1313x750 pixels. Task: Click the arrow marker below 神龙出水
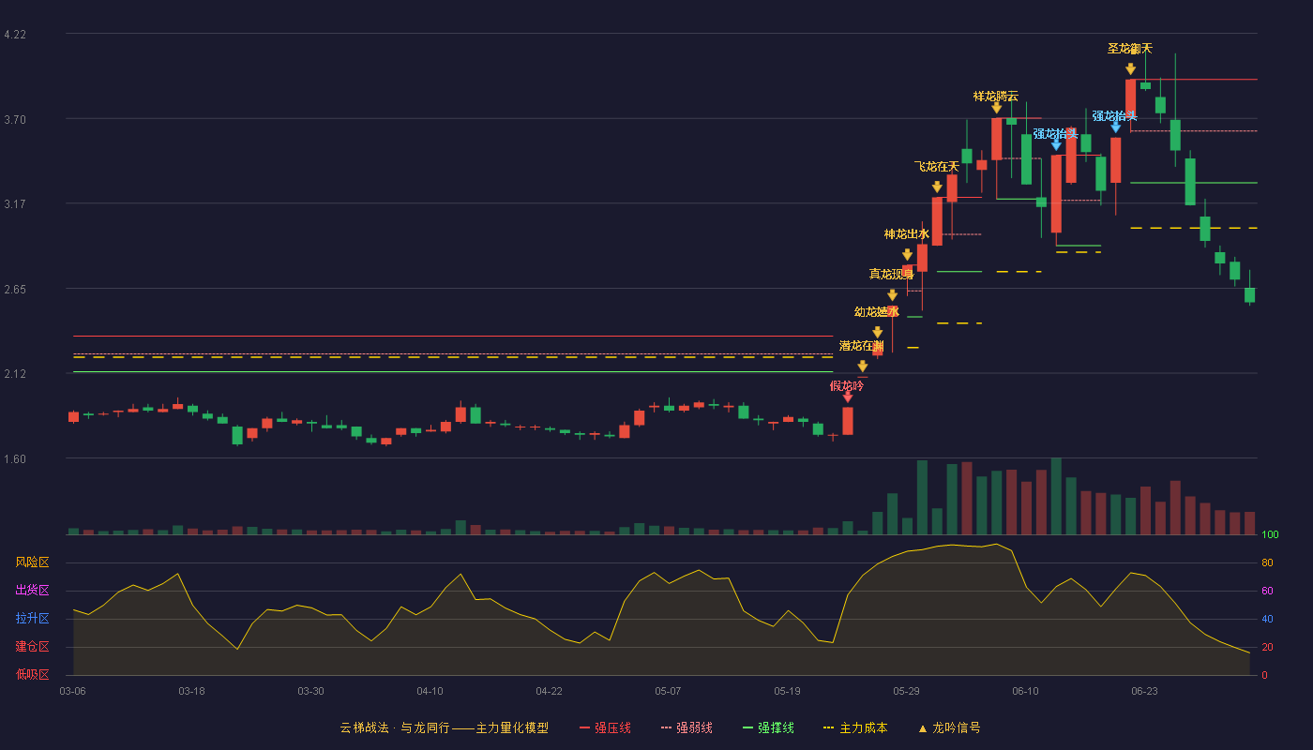[x=907, y=254]
